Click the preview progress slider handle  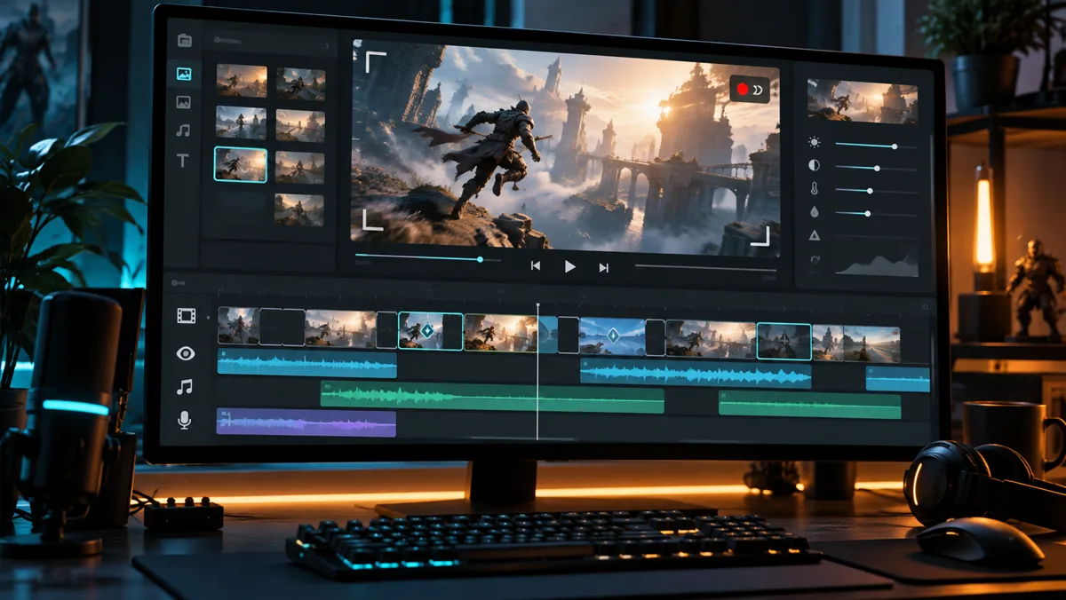[481, 259]
